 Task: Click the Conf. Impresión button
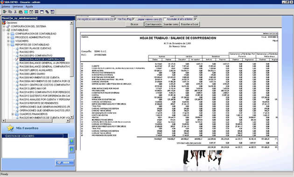pos(154,24)
